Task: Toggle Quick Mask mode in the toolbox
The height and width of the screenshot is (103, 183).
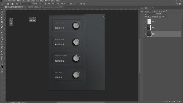Action: (2, 70)
